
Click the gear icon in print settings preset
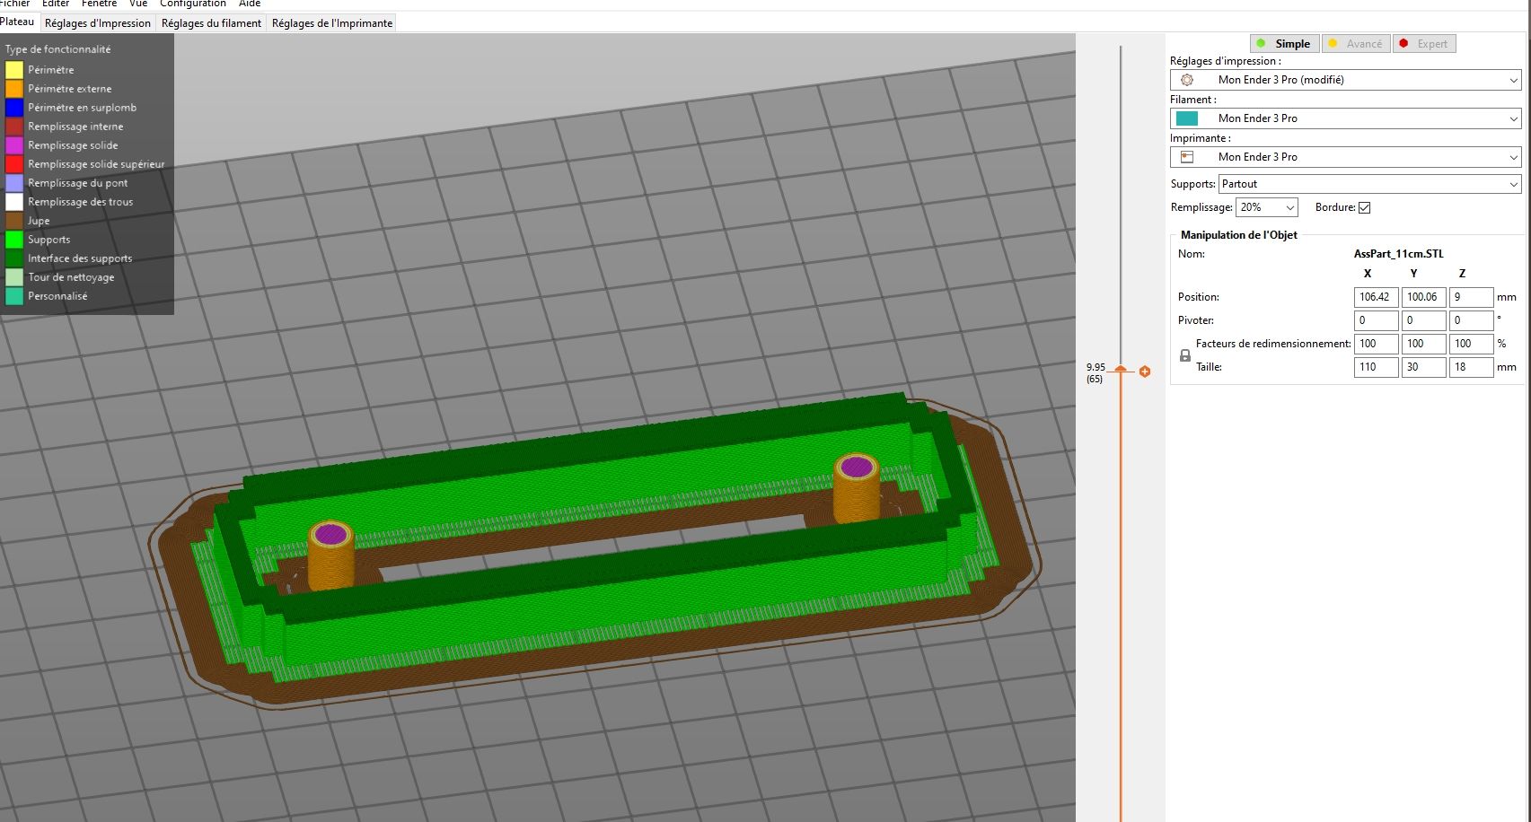click(x=1187, y=80)
